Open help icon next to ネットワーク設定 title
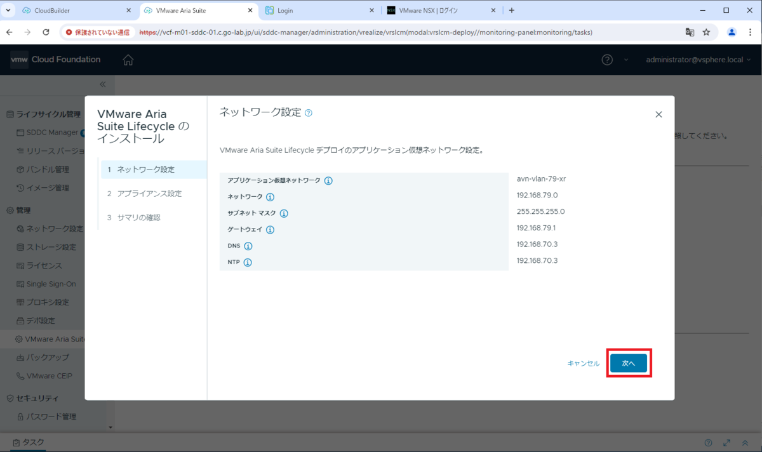Screen dimensions: 762x452 [x=309, y=113]
